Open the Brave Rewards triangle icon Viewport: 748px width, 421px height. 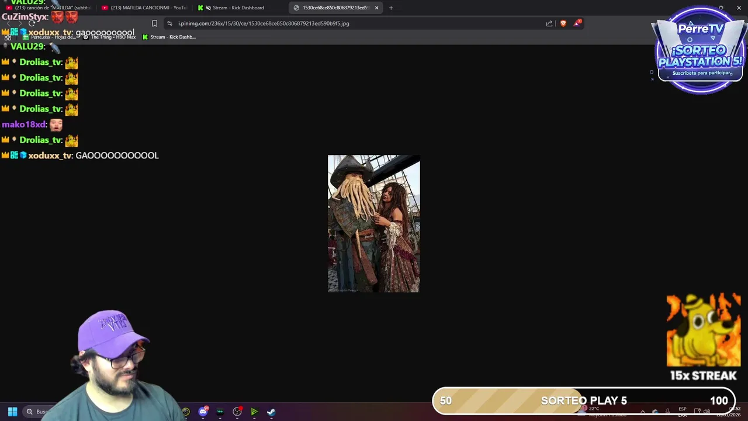click(577, 23)
